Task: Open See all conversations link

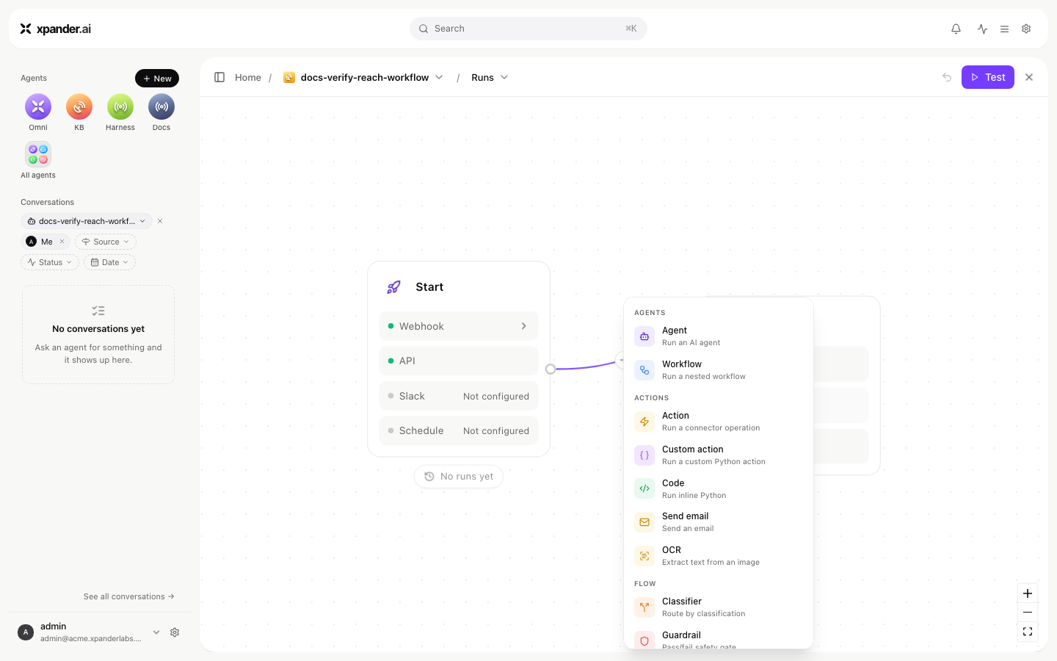Action: coord(128,596)
